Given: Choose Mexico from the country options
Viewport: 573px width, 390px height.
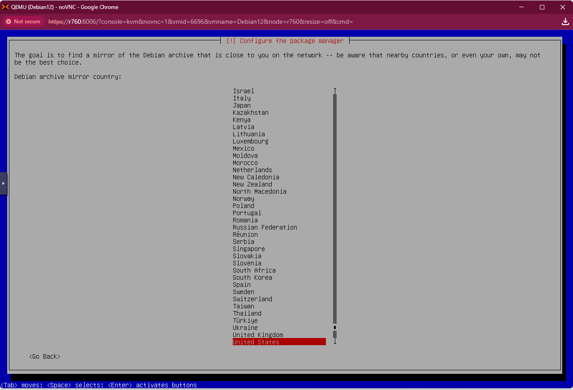Looking at the screenshot, I should point(243,148).
